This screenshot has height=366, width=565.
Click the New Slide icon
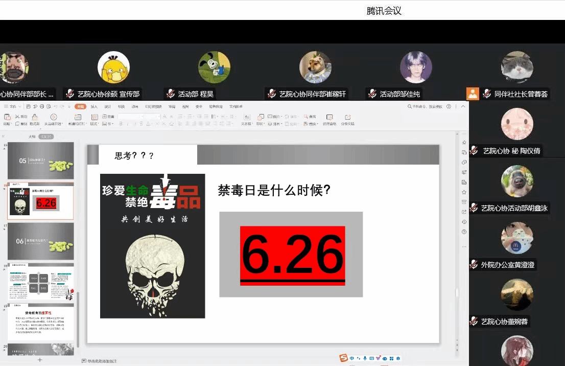pyautogui.click(x=78, y=118)
